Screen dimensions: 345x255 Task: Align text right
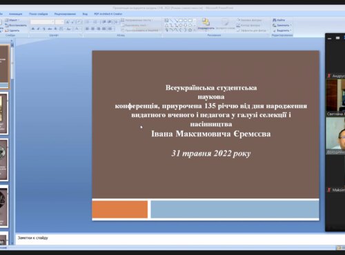(99, 29)
